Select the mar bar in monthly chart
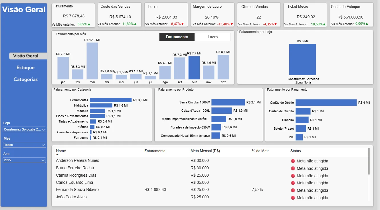This screenshot has width=380, height=210. point(92,61)
